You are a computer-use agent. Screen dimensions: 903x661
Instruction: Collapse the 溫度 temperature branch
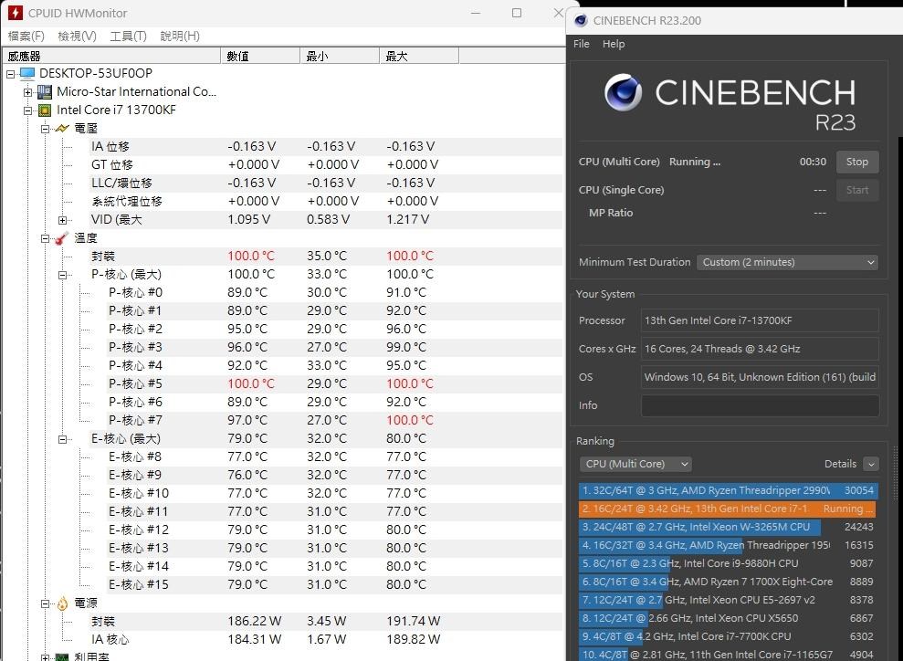click(45, 237)
